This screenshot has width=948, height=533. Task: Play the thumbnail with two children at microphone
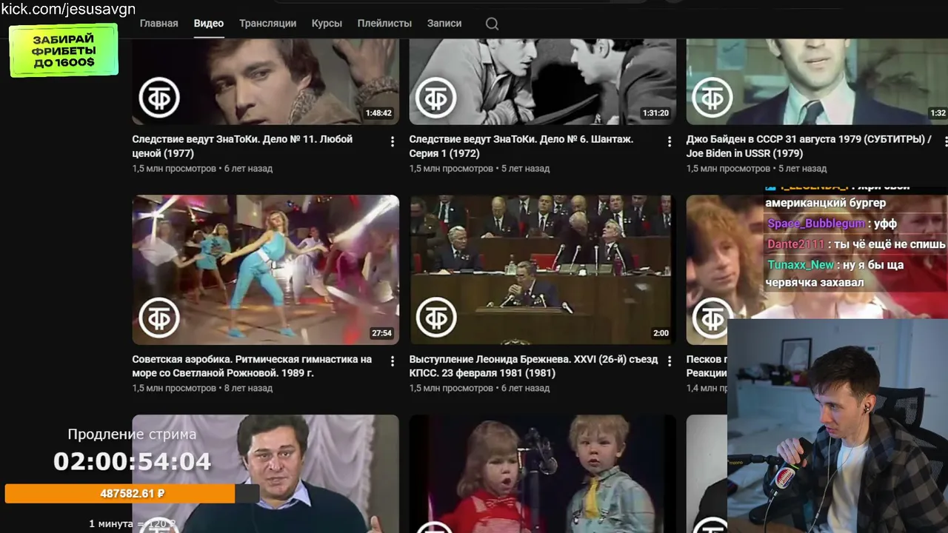(x=542, y=474)
